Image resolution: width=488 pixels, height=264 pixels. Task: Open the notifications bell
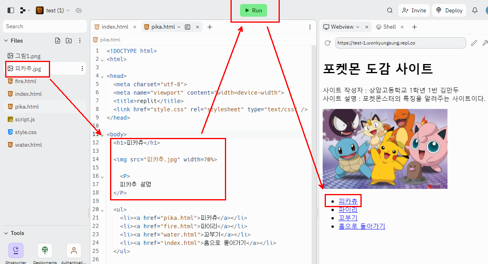(x=475, y=10)
